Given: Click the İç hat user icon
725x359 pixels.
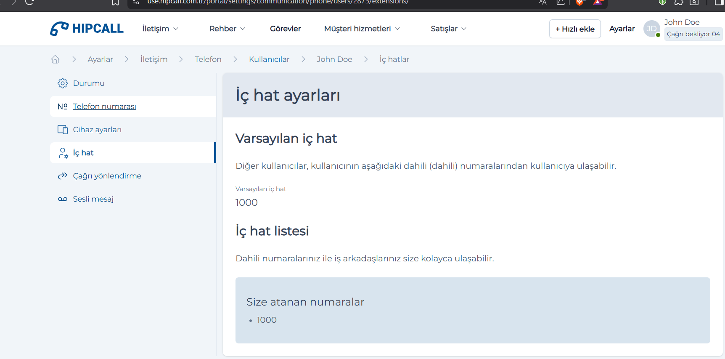Looking at the screenshot, I should click(63, 153).
